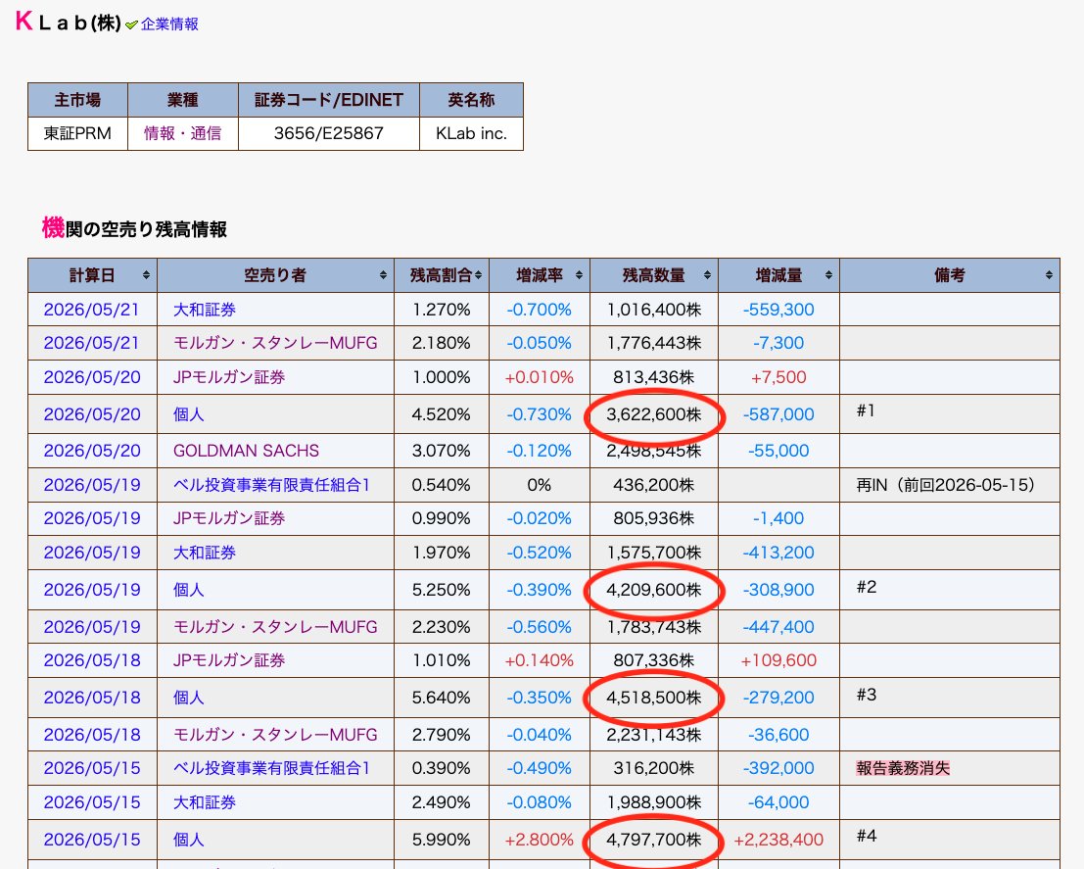The width and height of the screenshot is (1084, 869).
Task: Open the 2026/05/15 date in the 5.990% row
Action: tap(92, 840)
